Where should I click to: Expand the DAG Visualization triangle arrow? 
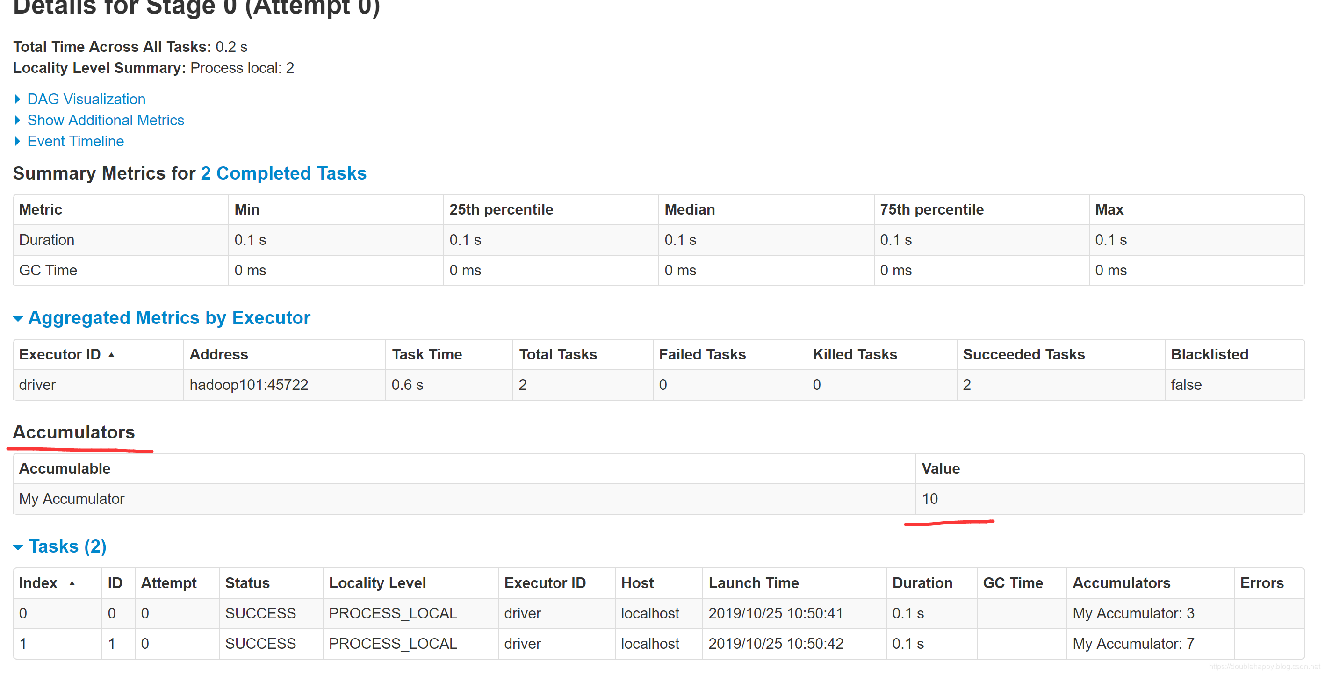[x=17, y=99]
